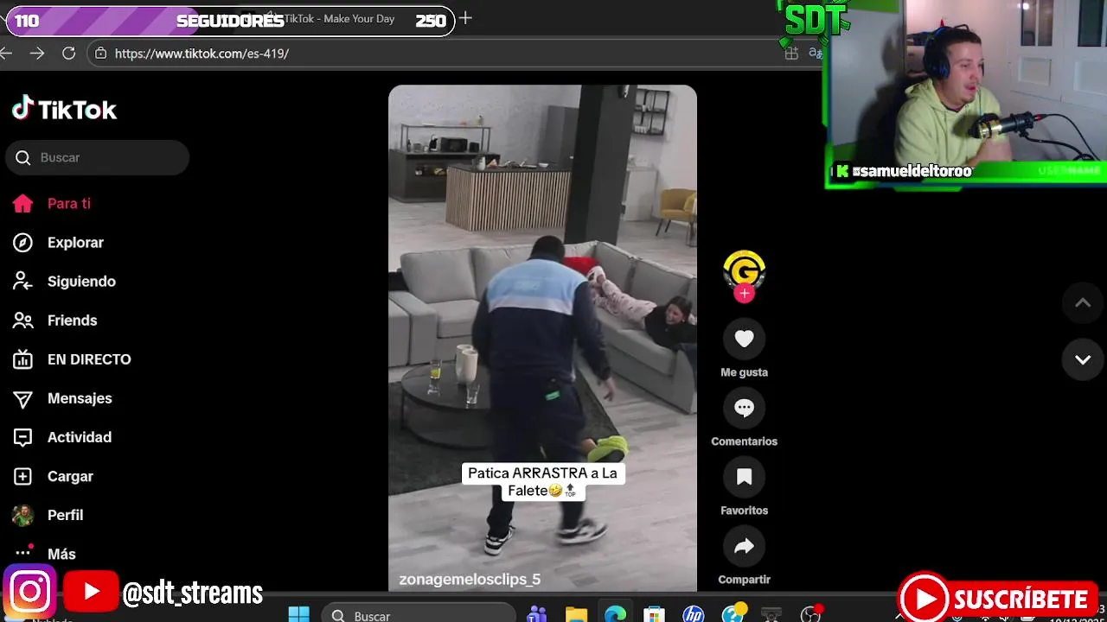Select the TikTok - Make Your Day tab

click(339, 19)
